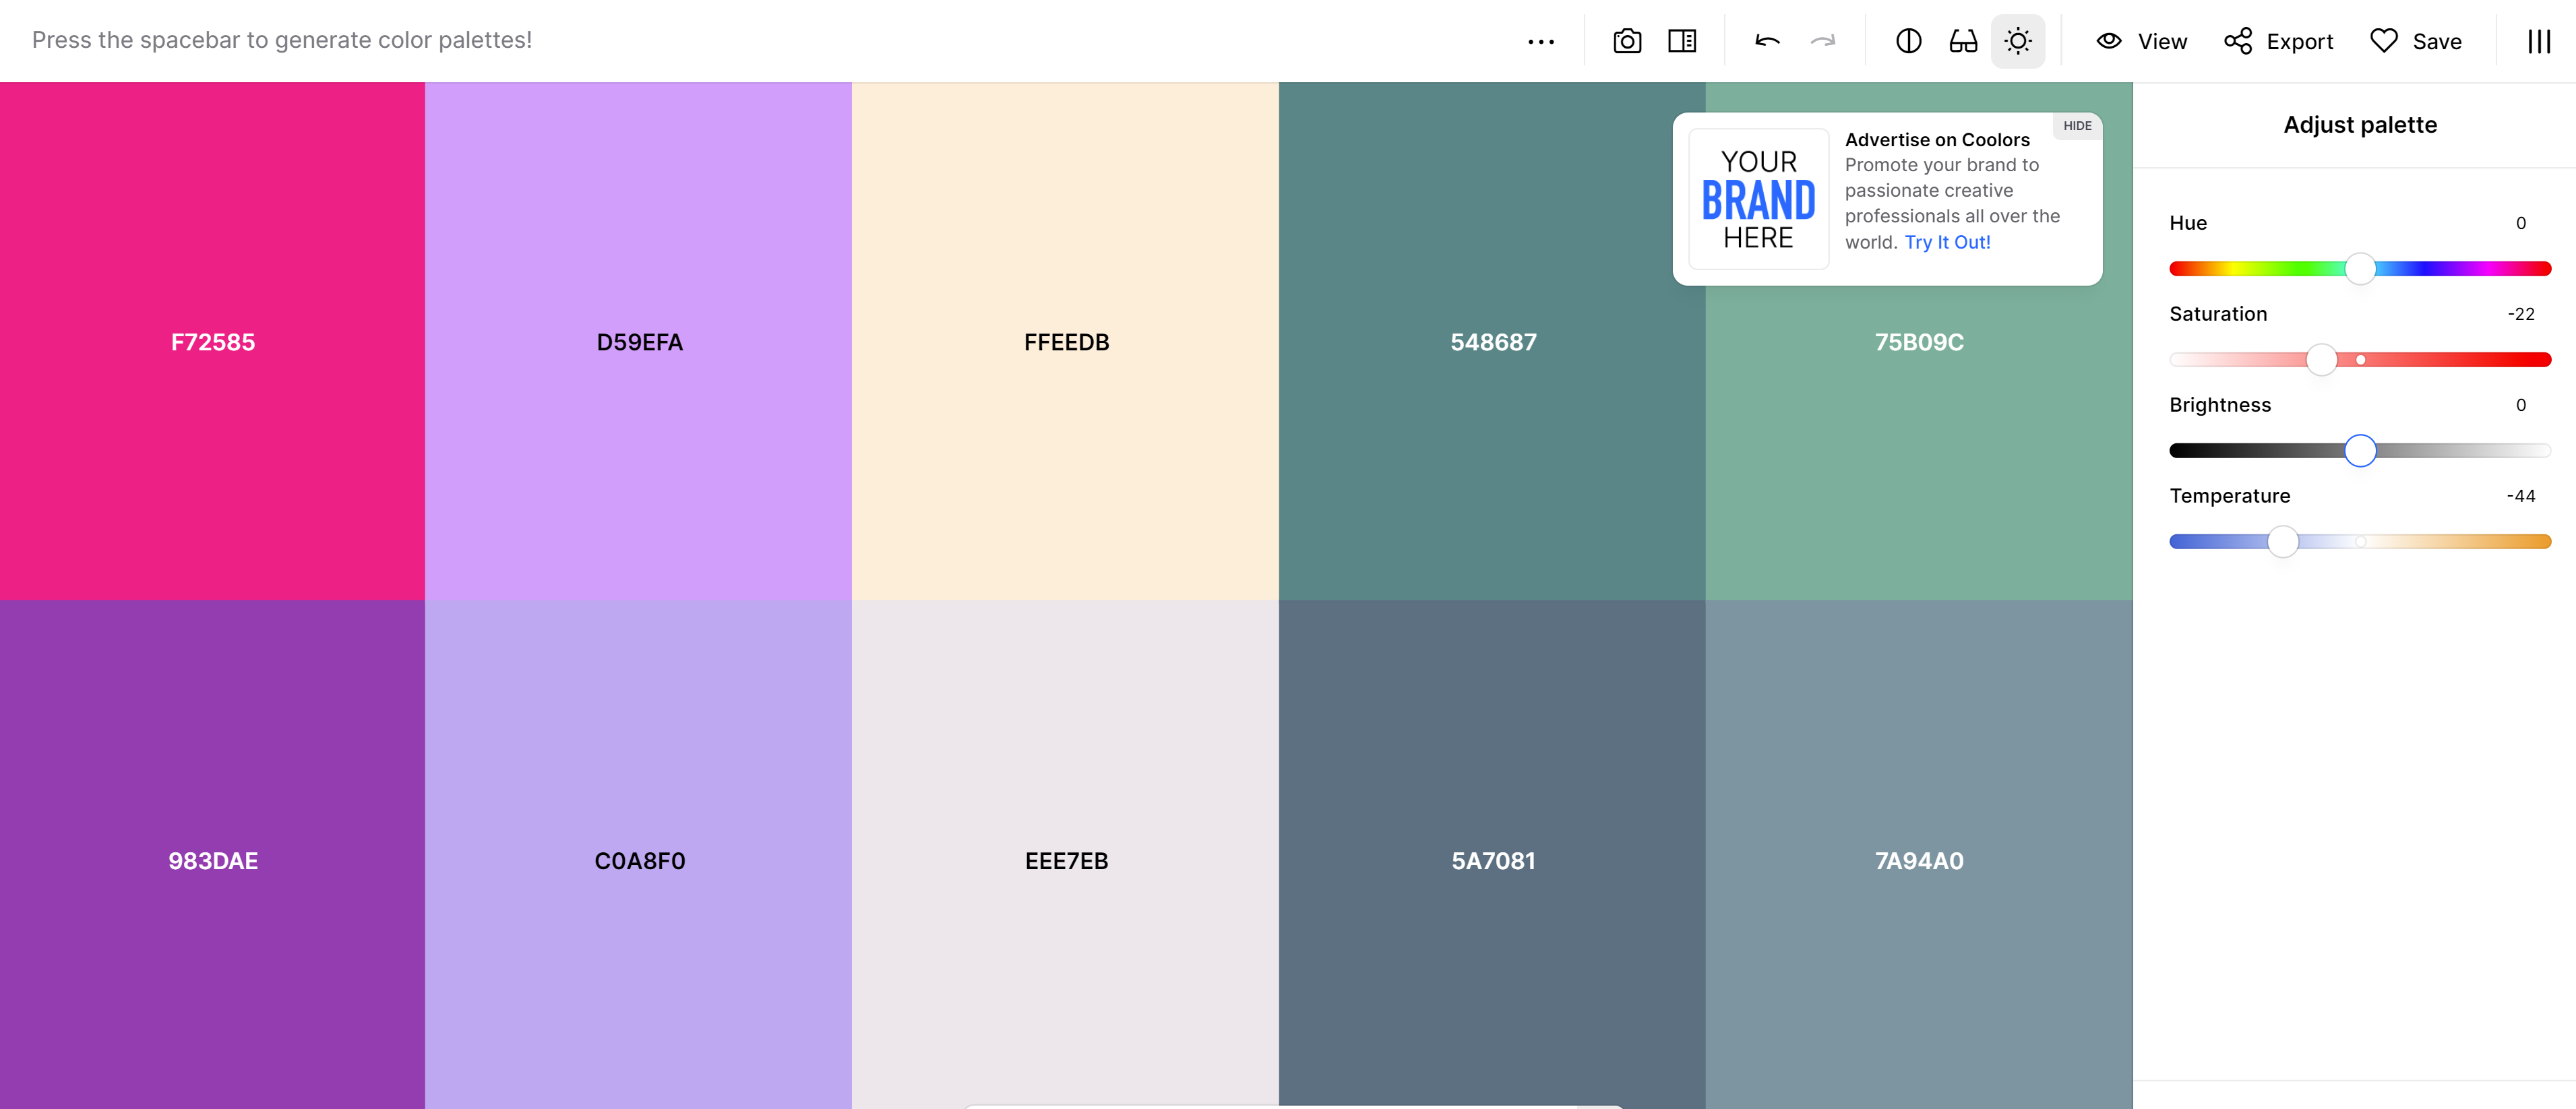The width and height of the screenshot is (2576, 1109).
Task: Click the Hue slider handle
Action: (2360, 268)
